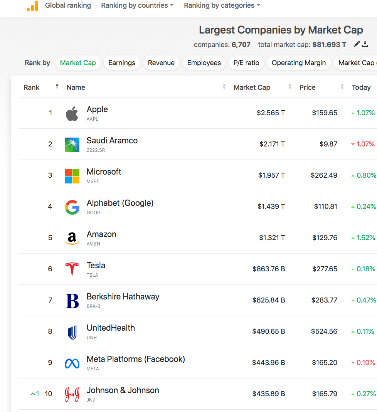Screen dimensions: 377x412
Task: Open the Saudi Aramco company link
Action: click(x=112, y=141)
